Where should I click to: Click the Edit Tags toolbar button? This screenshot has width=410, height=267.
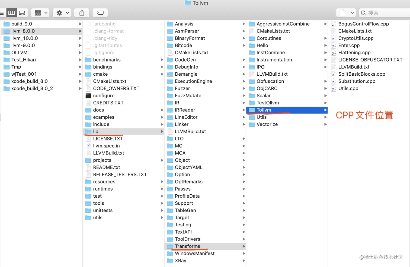coord(100,13)
